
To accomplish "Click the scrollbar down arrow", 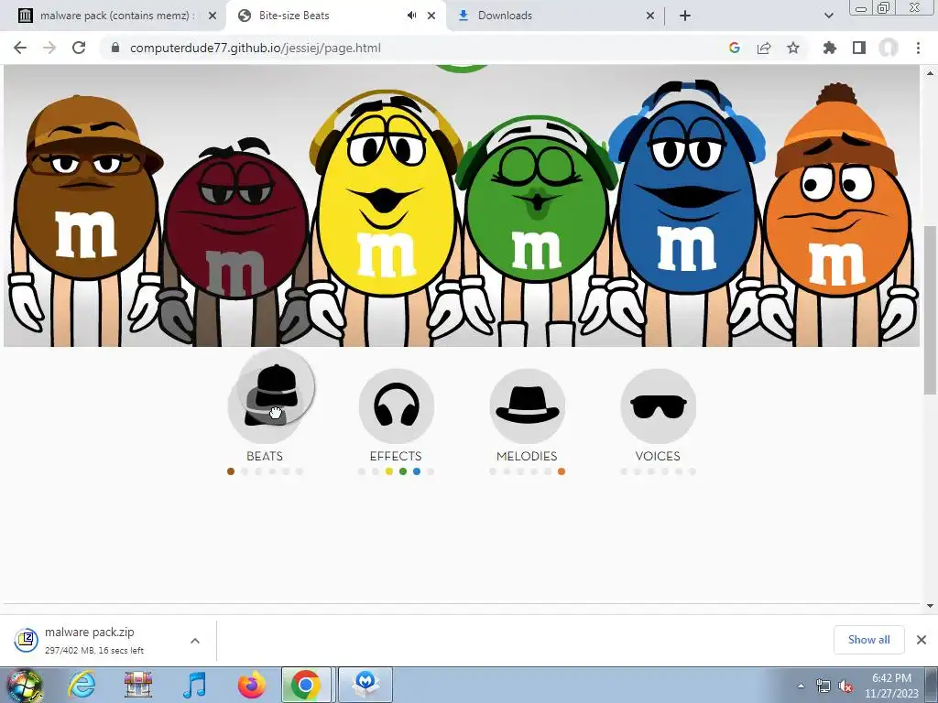I will point(930,606).
